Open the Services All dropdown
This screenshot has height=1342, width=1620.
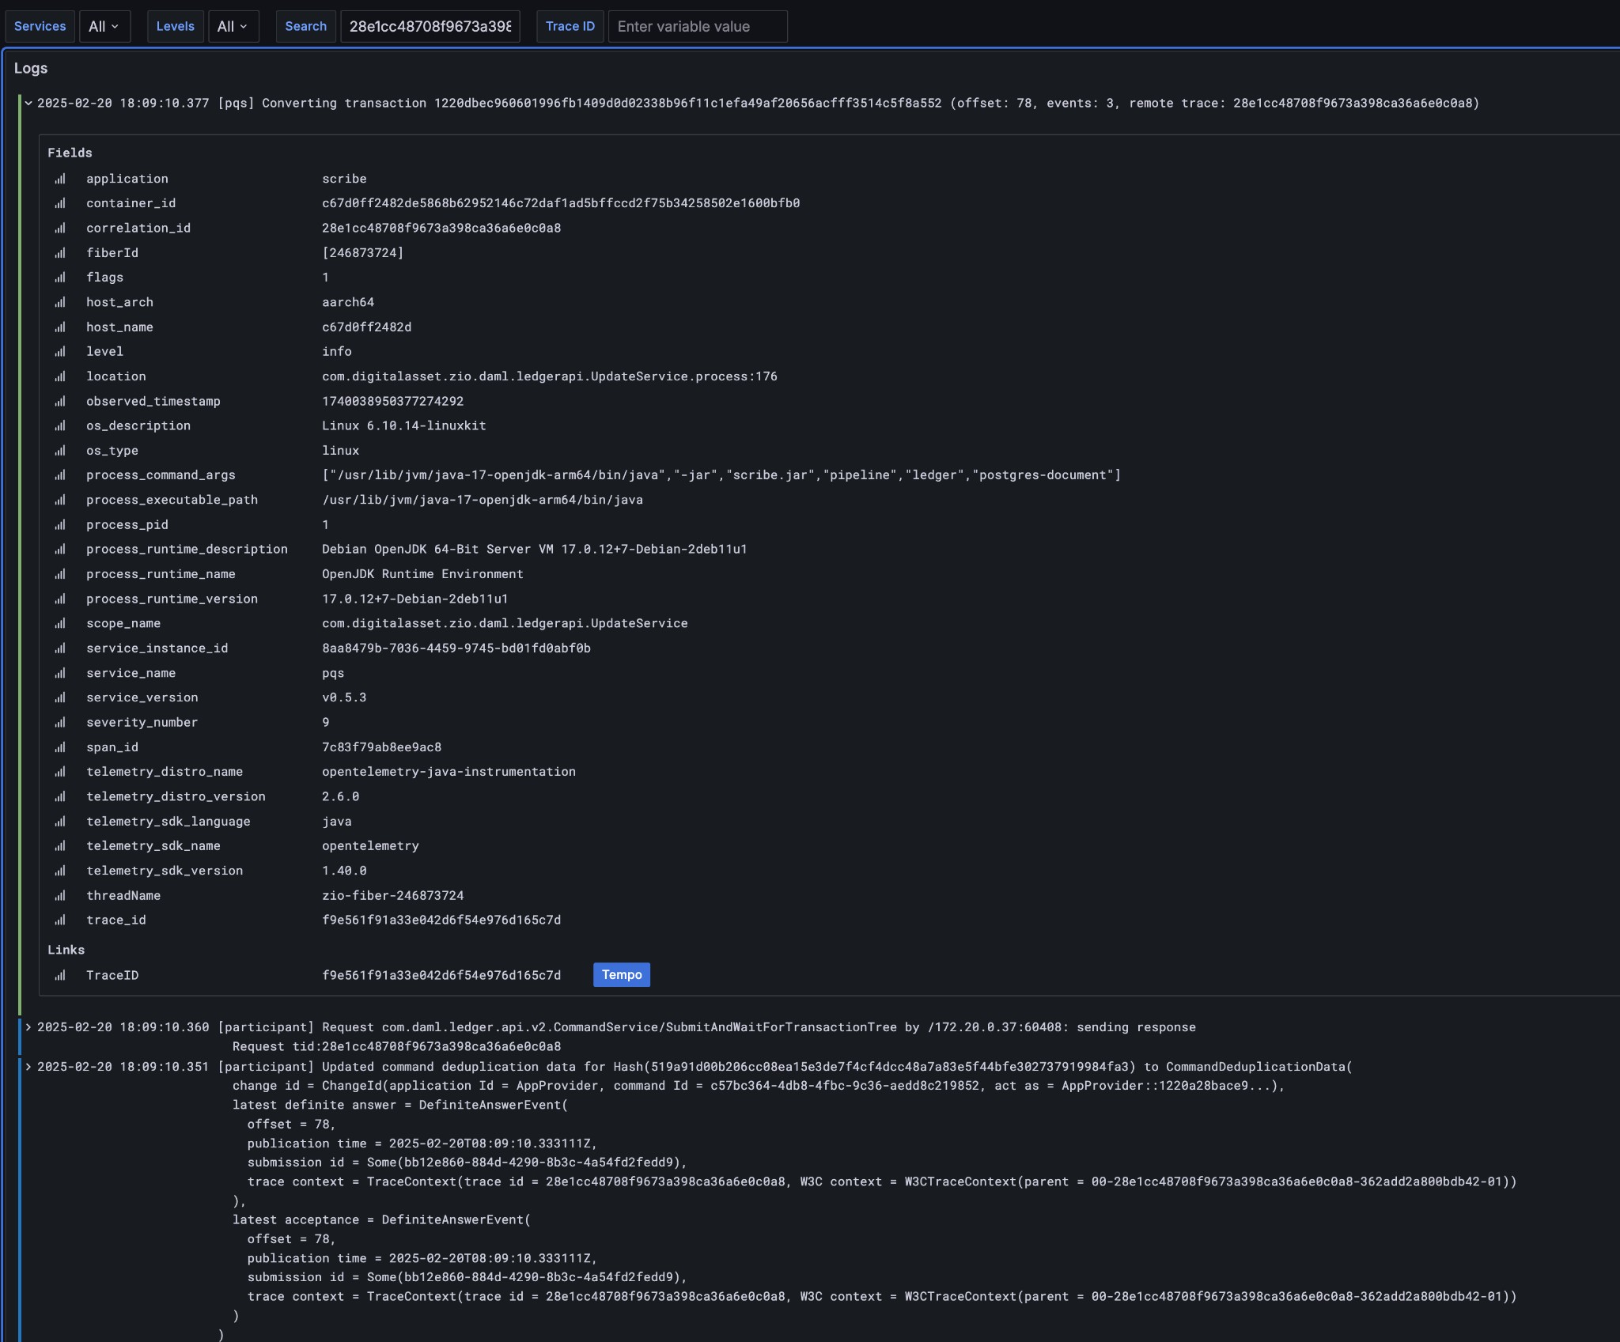pyautogui.click(x=104, y=26)
